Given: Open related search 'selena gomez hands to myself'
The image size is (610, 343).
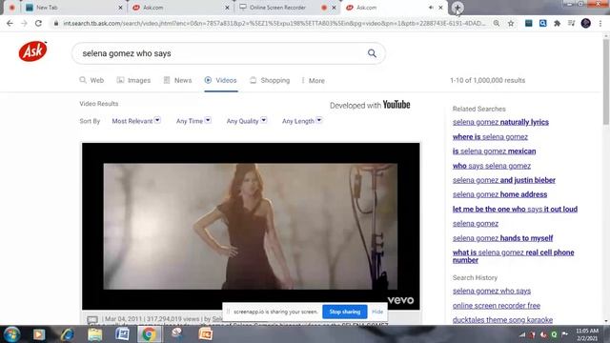Looking at the screenshot, I should (502, 238).
